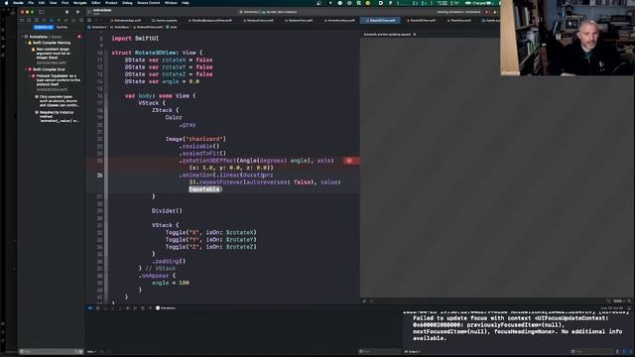Open the Symbol navigator

click(x=37, y=20)
